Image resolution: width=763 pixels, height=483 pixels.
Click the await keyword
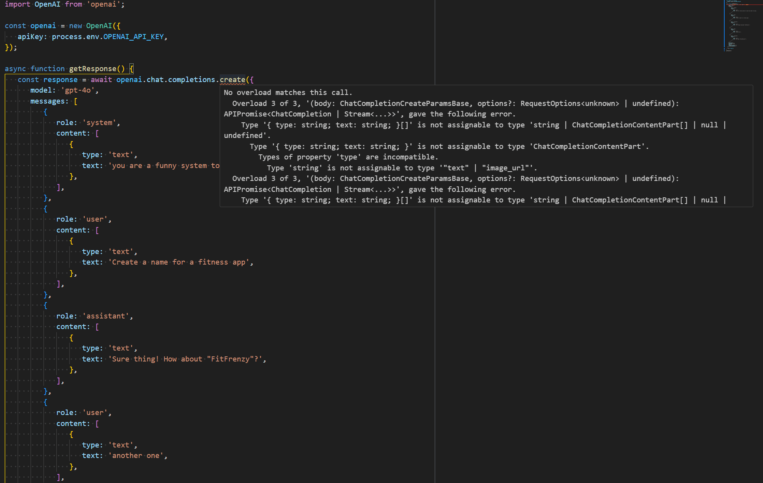(101, 80)
